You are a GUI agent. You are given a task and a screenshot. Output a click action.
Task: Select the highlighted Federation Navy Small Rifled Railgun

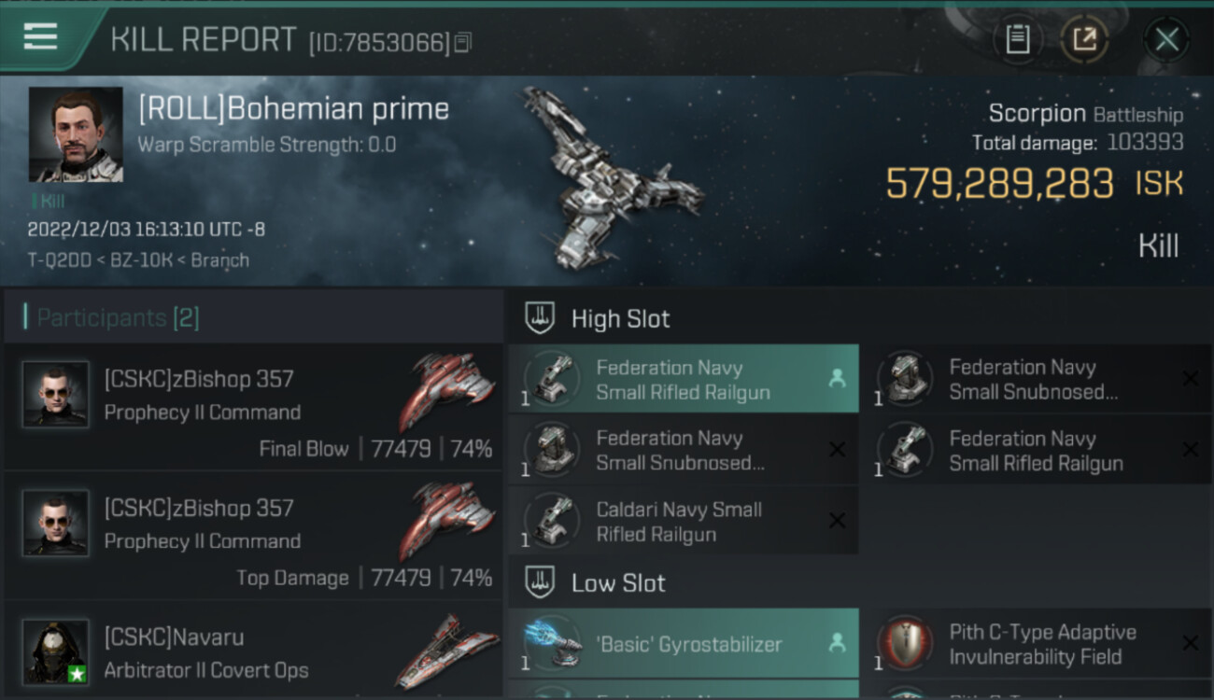[683, 380]
